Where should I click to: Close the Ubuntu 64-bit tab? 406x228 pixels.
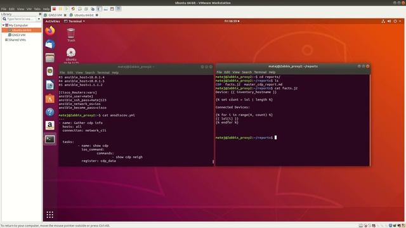coord(97,15)
